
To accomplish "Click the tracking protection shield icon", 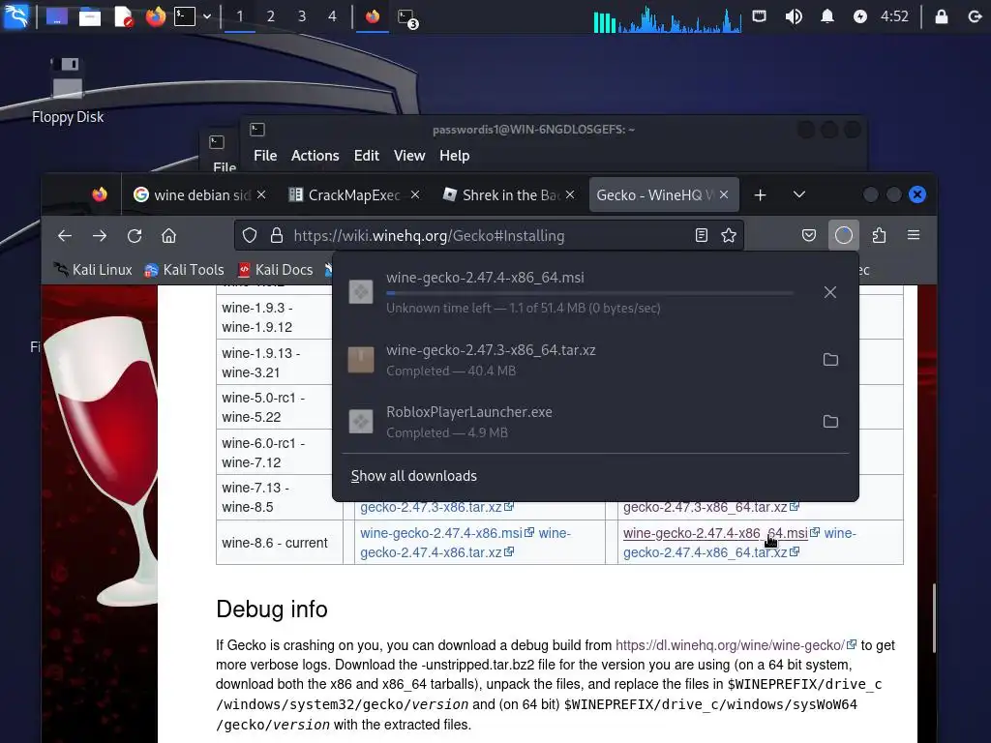I will tap(250, 236).
